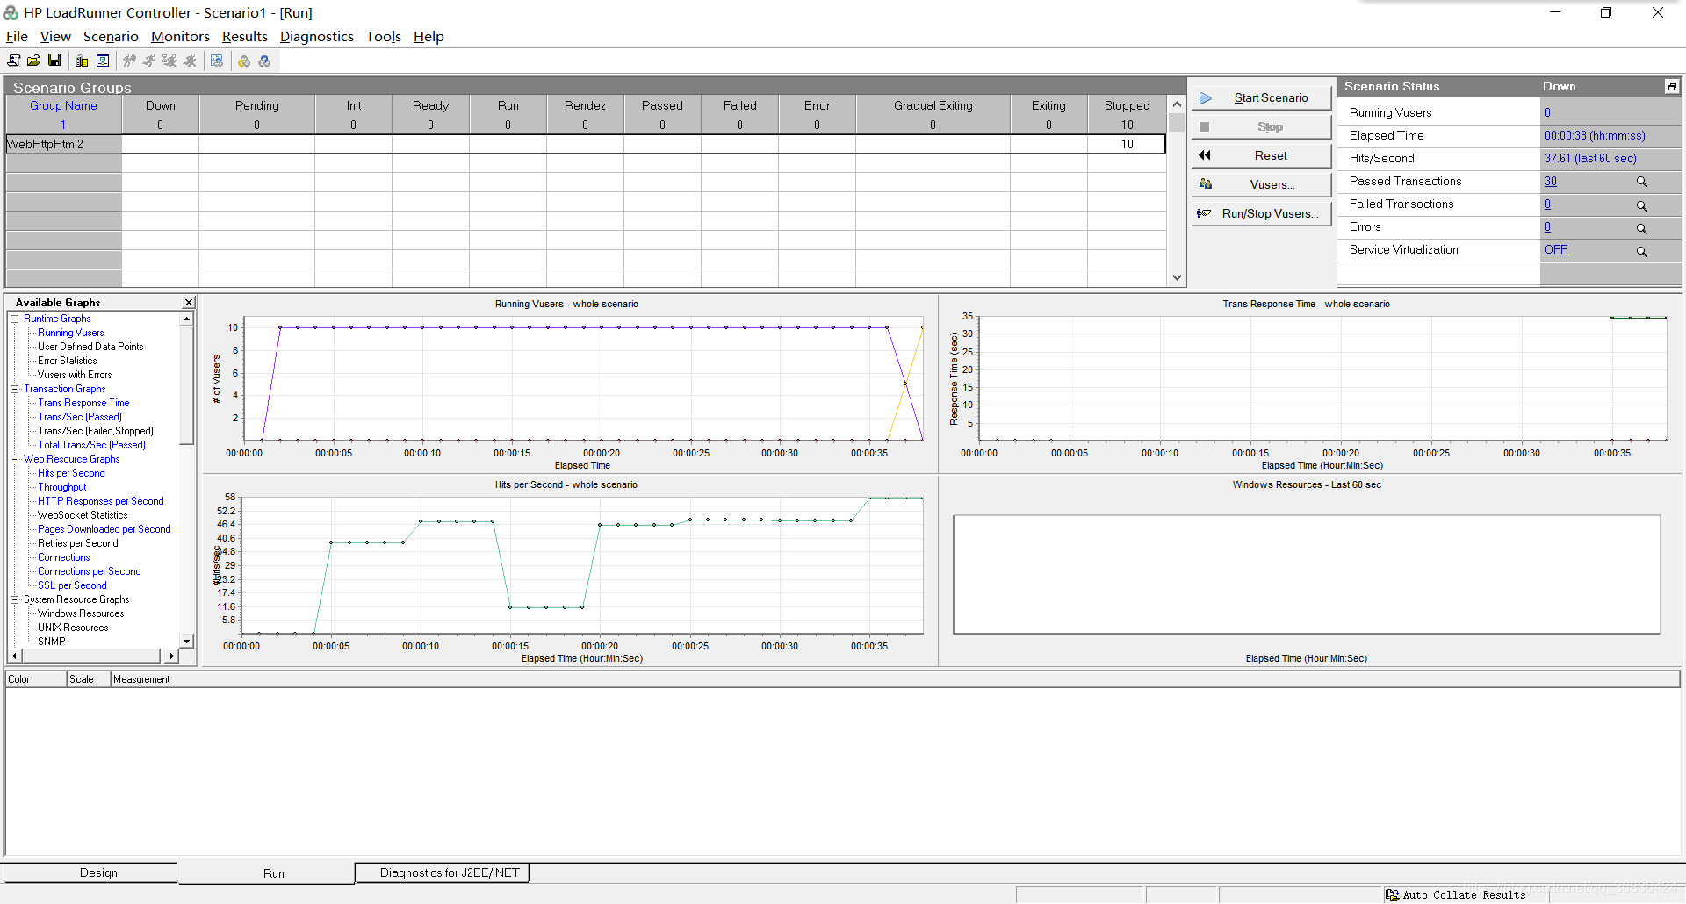
Task: Select Throughput graph item
Action: click(61, 487)
